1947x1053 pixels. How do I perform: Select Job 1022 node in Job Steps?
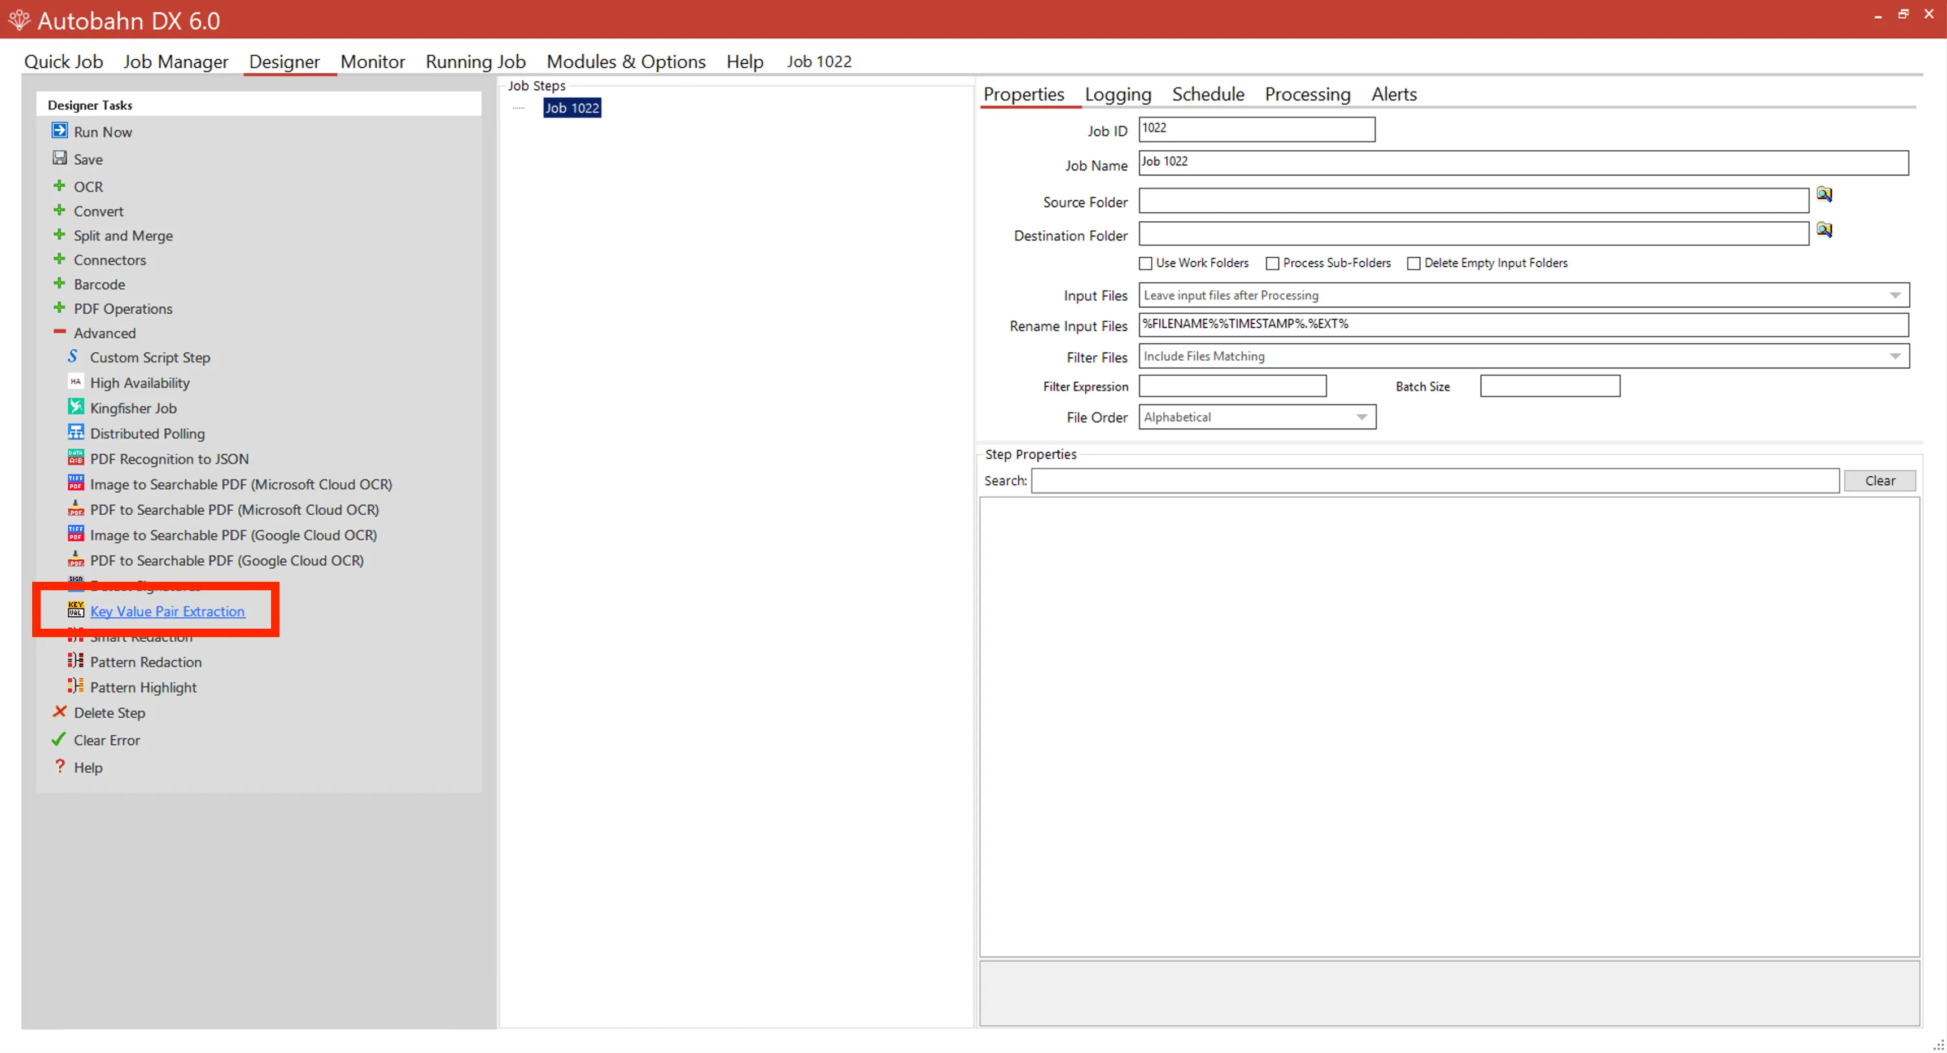(572, 108)
